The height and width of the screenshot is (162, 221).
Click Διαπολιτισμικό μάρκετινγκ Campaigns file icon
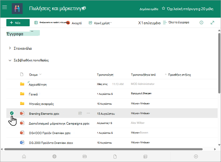[x=22, y=123]
